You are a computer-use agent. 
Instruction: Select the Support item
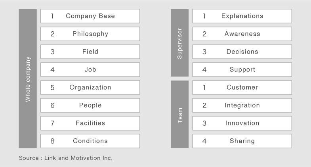coord(242,70)
